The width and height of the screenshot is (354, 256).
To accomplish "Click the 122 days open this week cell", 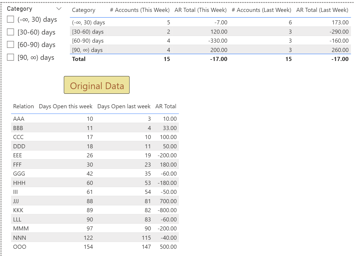I will 88,237.
